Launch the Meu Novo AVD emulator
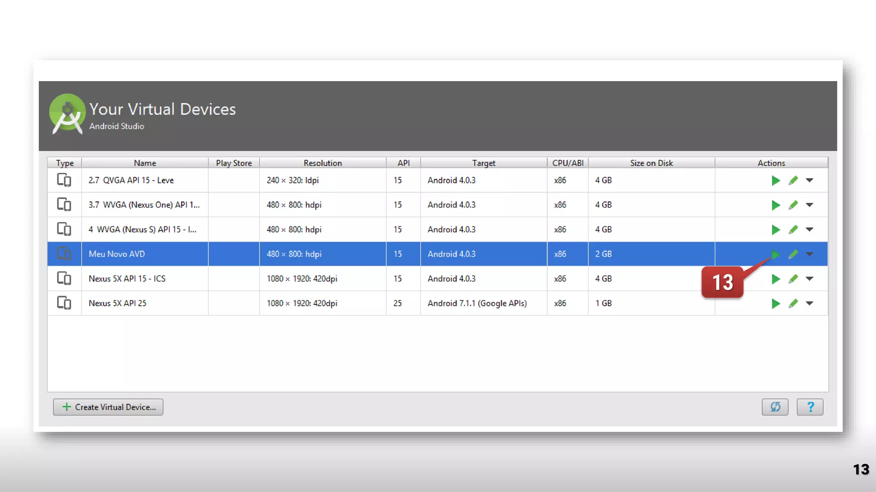Viewport: 876px width, 492px height. pos(775,255)
